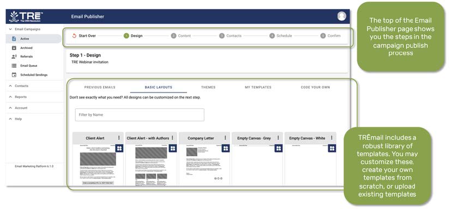This screenshot has width=451, height=209.
Task: Open Empty Canvas - White options menu
Action: point(332,138)
